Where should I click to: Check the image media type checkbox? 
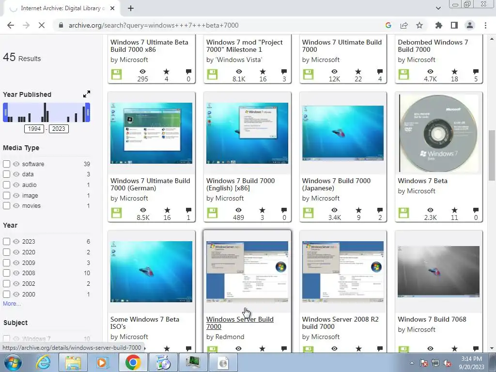(x=6, y=195)
